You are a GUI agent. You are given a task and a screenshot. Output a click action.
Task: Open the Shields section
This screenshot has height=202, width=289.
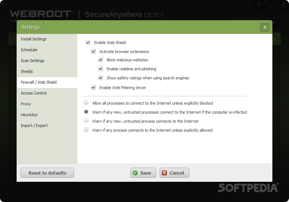47,71
